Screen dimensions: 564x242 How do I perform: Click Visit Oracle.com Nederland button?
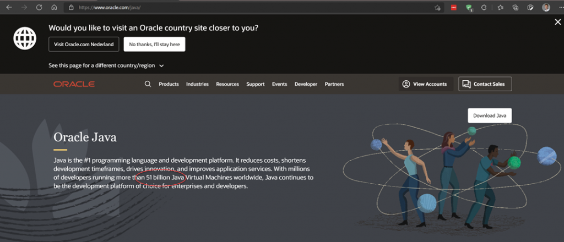point(84,44)
